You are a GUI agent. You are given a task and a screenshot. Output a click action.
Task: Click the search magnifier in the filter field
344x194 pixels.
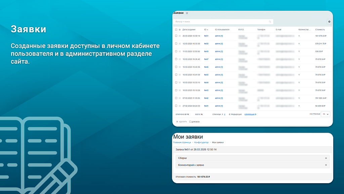tap(269, 22)
